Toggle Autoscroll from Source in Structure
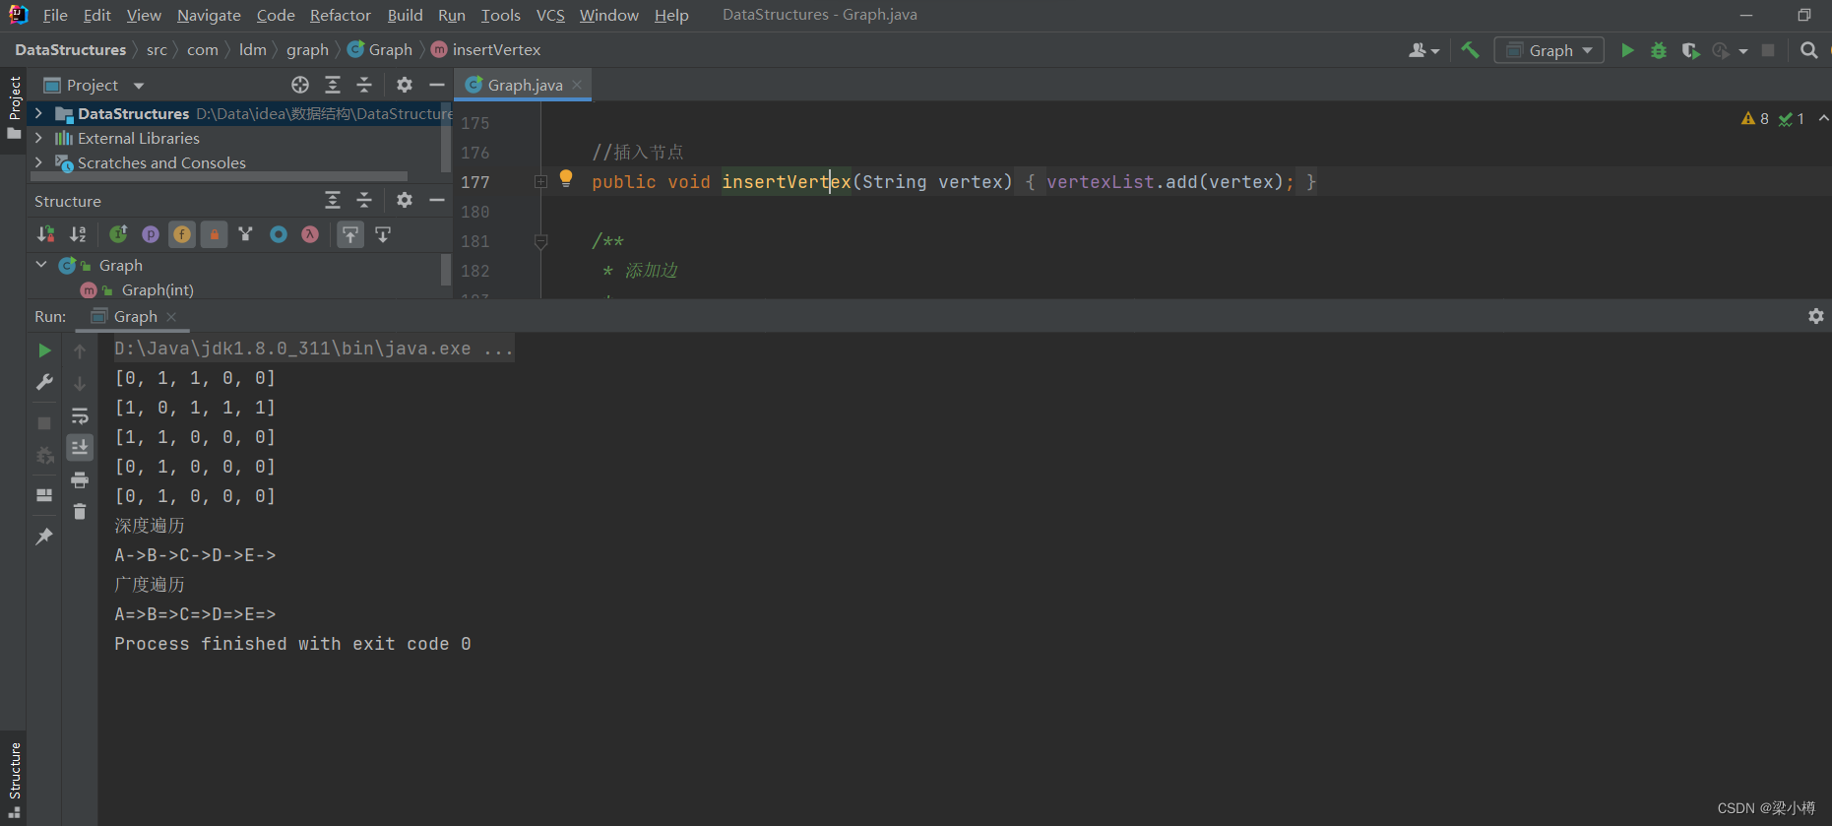The height and width of the screenshot is (826, 1832). coord(383,234)
